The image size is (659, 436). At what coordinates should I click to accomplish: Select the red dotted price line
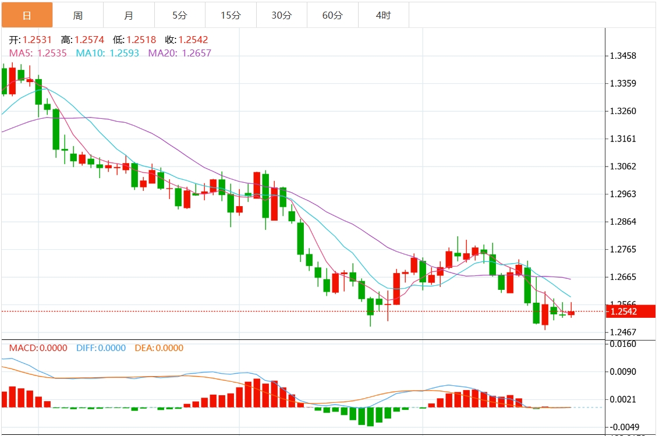[x=291, y=311]
